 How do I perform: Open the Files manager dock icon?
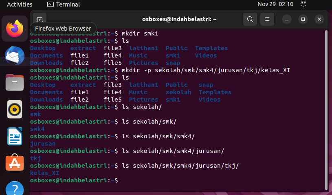pyautogui.click(x=15, y=82)
